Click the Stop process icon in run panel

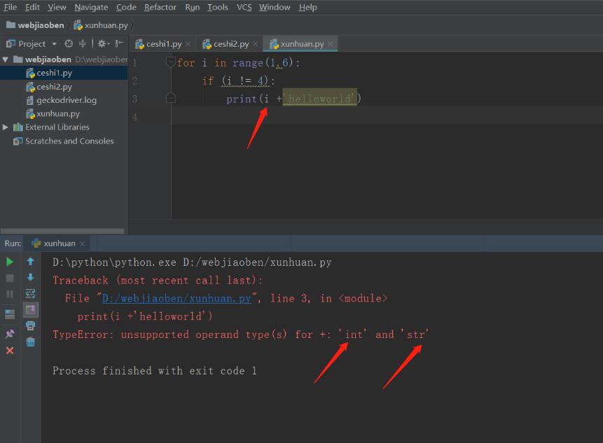point(9,276)
